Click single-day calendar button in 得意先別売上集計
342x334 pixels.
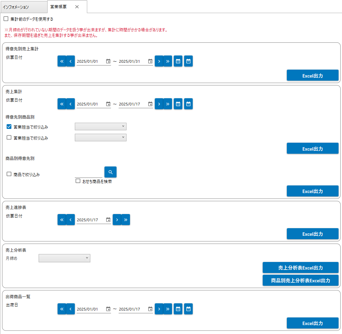[x=189, y=61]
